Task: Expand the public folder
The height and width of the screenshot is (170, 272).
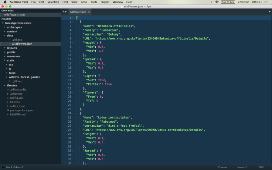Action: (x=4, y=52)
